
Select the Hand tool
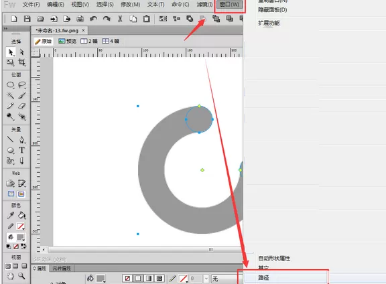[x=10, y=277]
